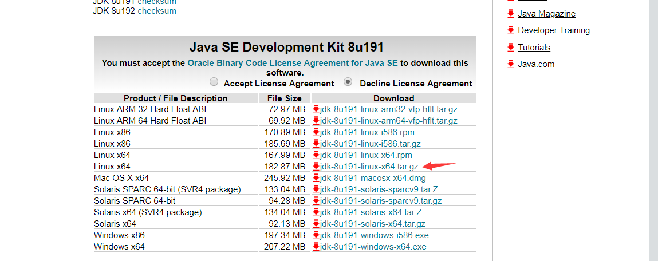Click download icon beside jdk-8u191-linux-arm64-vfp-hflt.tar.gz
The image size is (658, 261).
[317, 121]
